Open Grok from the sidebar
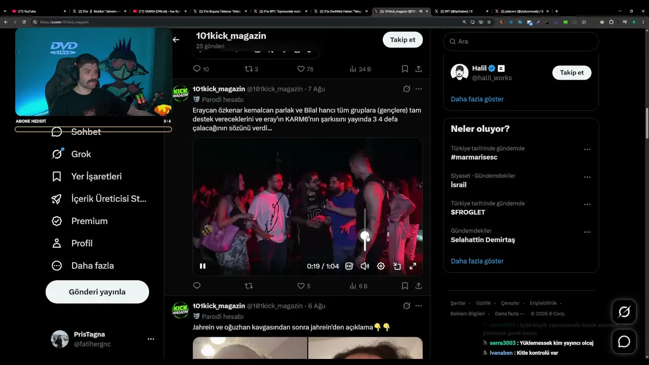649x365 pixels. pyautogui.click(x=71, y=154)
